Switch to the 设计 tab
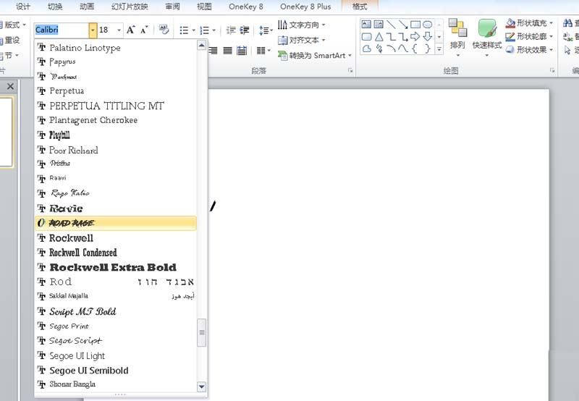This screenshot has height=401, width=579. [23, 7]
